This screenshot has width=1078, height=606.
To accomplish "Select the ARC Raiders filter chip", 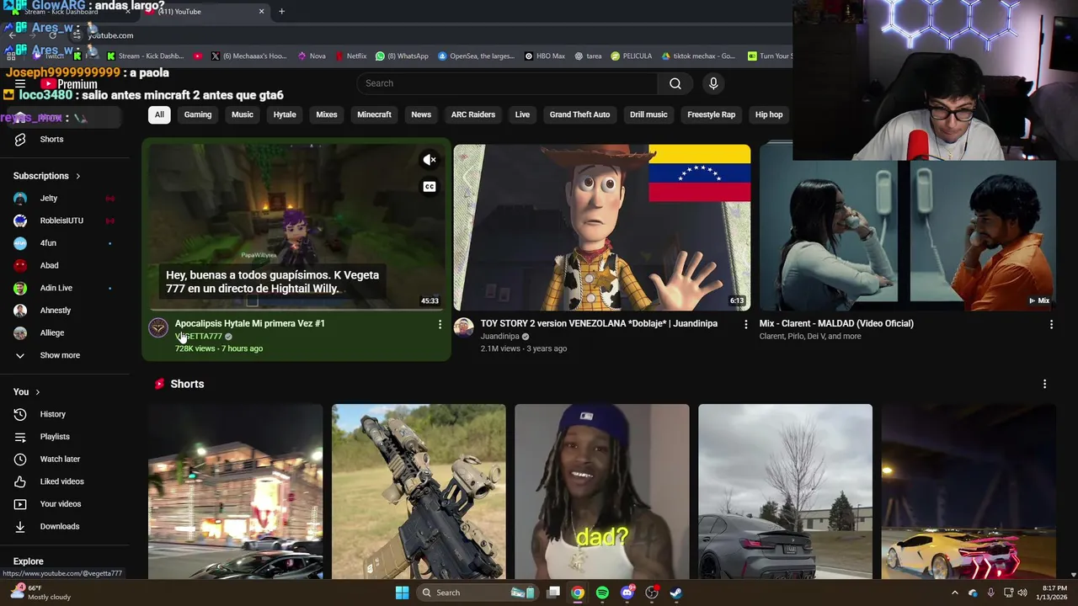I will (473, 114).
